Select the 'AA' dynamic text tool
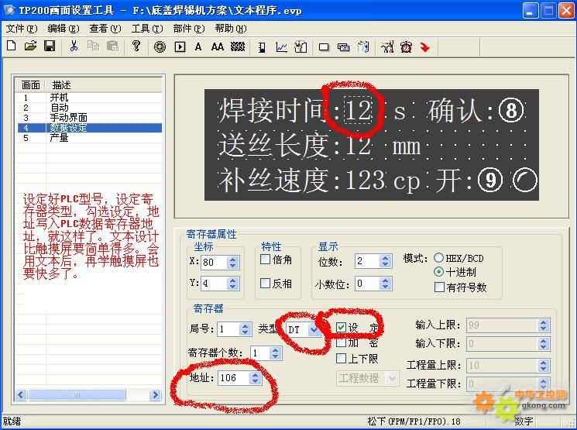The height and width of the screenshot is (430, 577). click(217, 46)
